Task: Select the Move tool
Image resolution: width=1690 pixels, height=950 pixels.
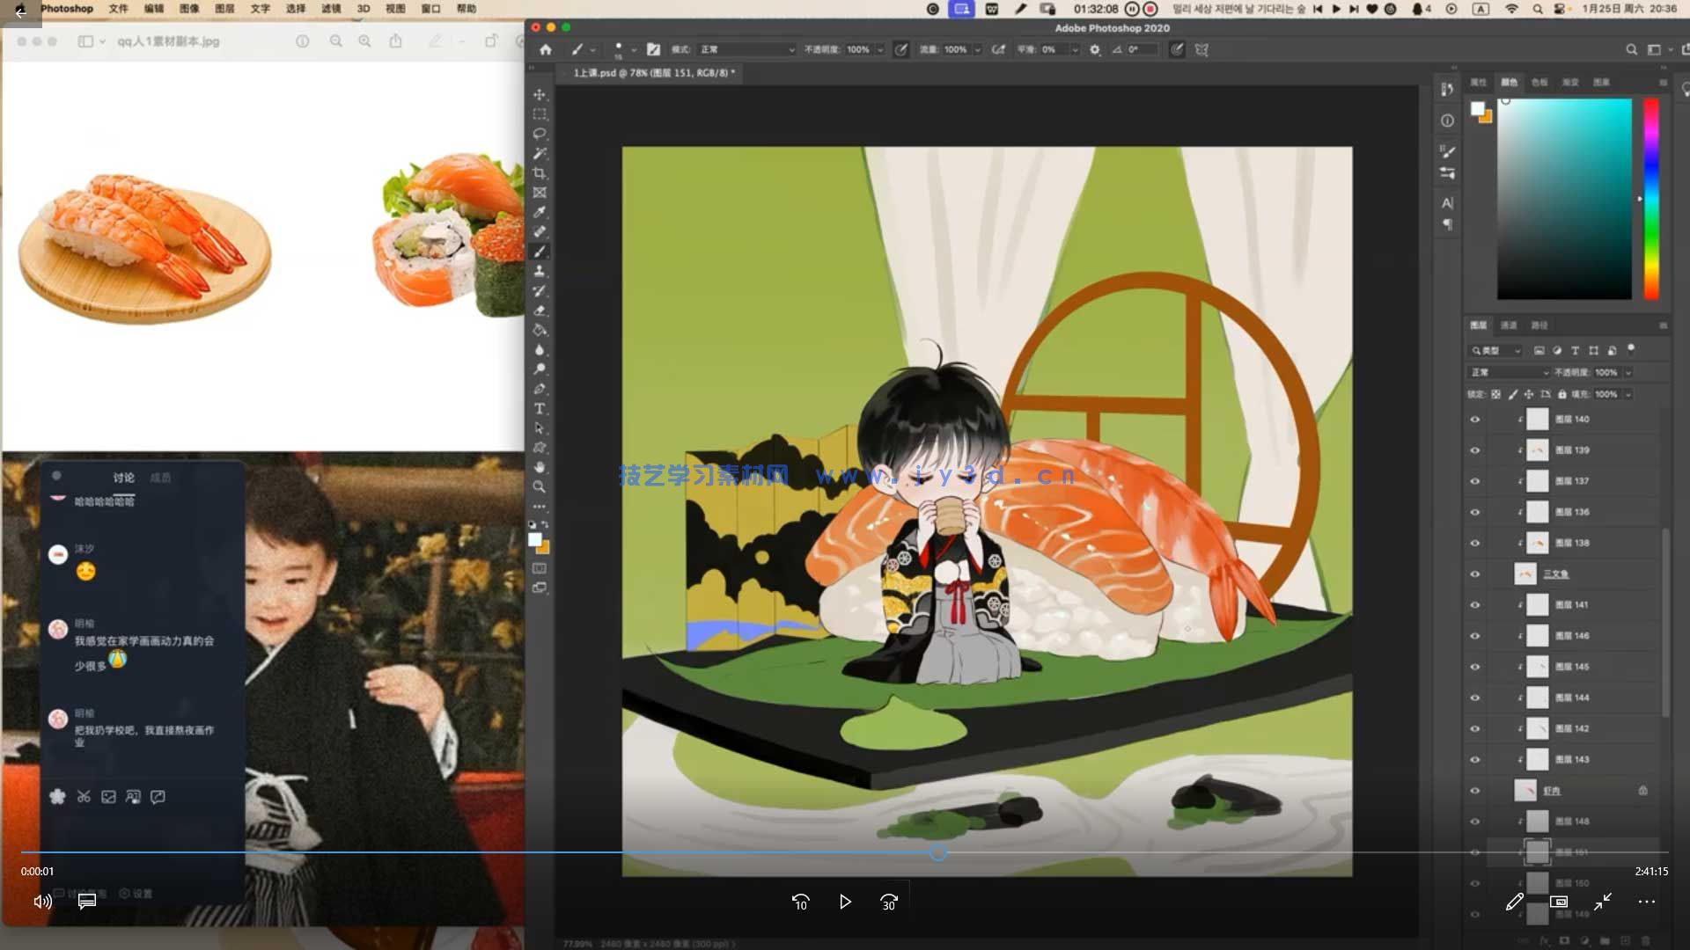Action: (x=540, y=94)
